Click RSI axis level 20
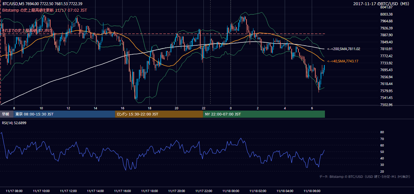The height and width of the screenshot is (194, 414). [382, 171]
